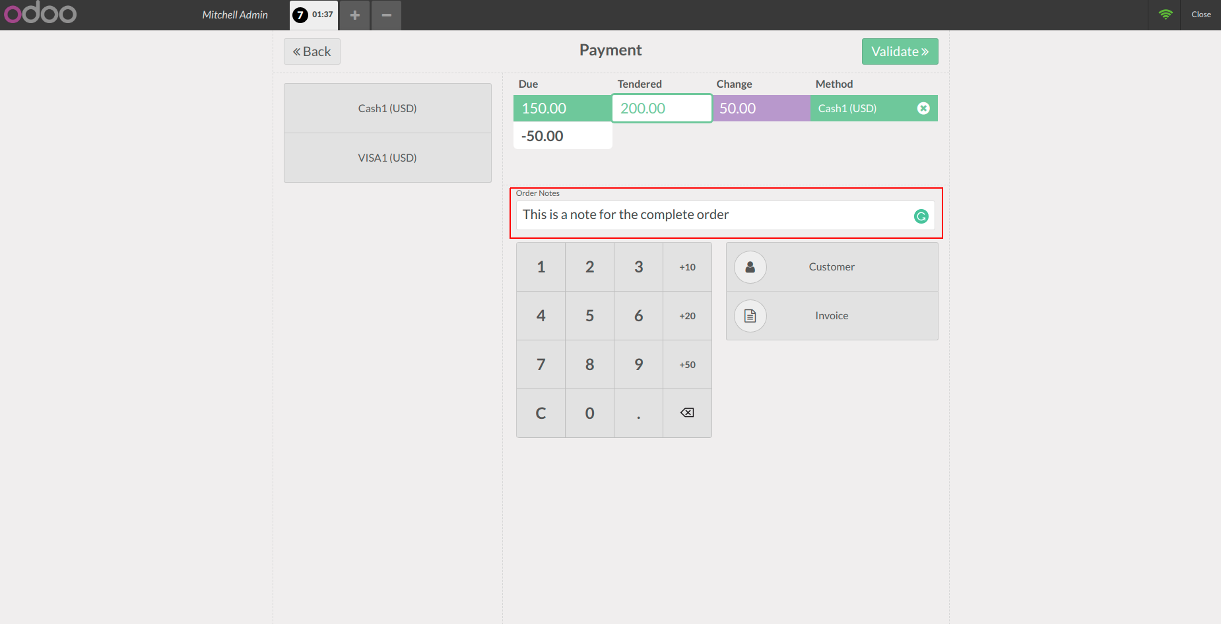This screenshot has height=624, width=1221.
Task: Click inside the Order Notes text field
Action: (713, 215)
